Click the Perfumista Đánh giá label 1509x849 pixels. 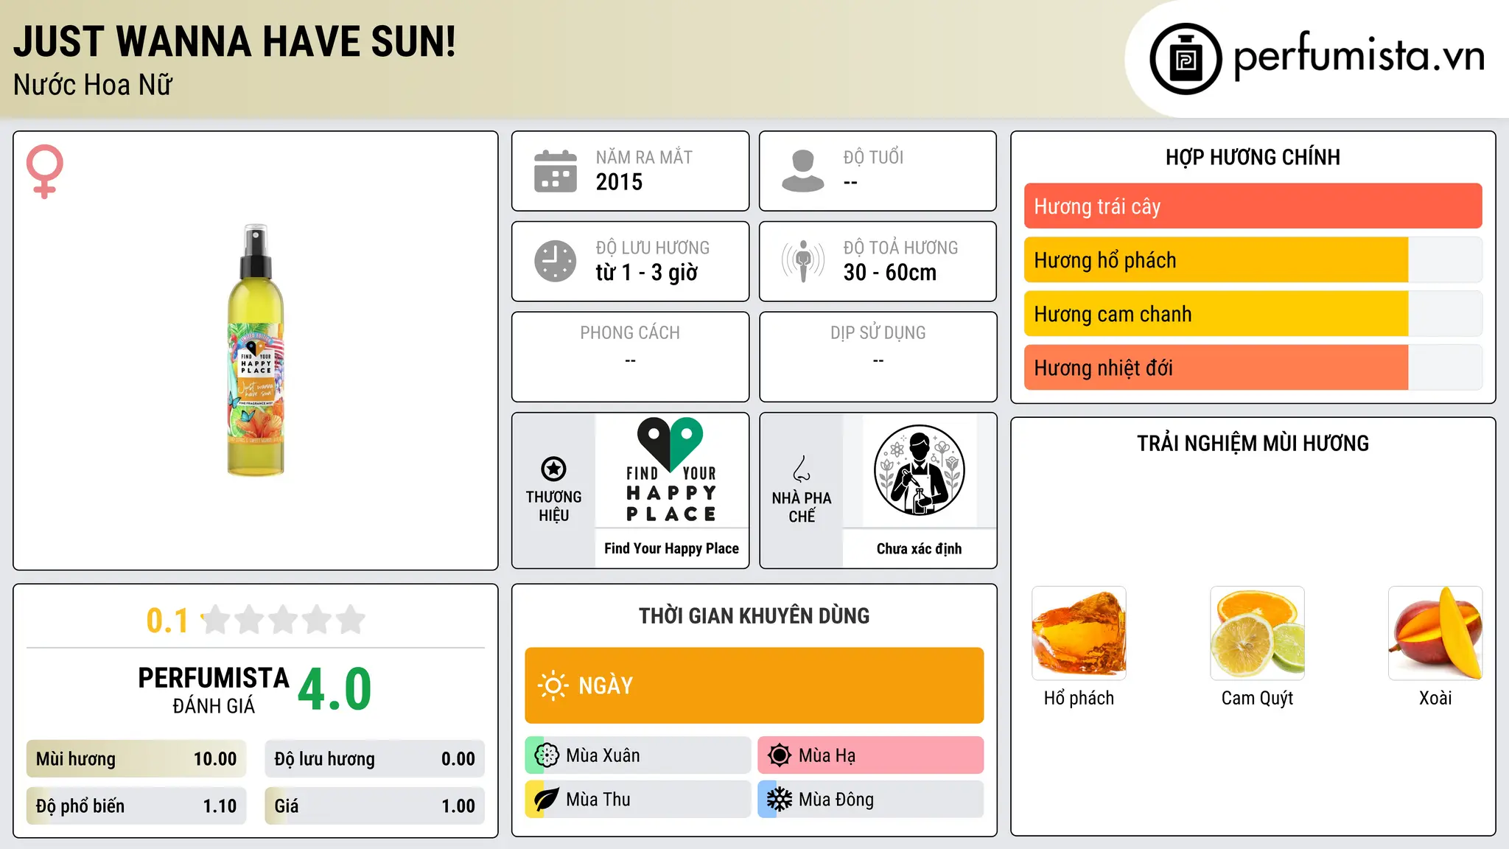click(214, 690)
